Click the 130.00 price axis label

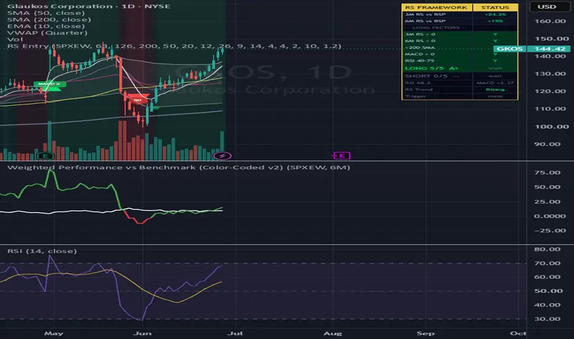point(550,74)
